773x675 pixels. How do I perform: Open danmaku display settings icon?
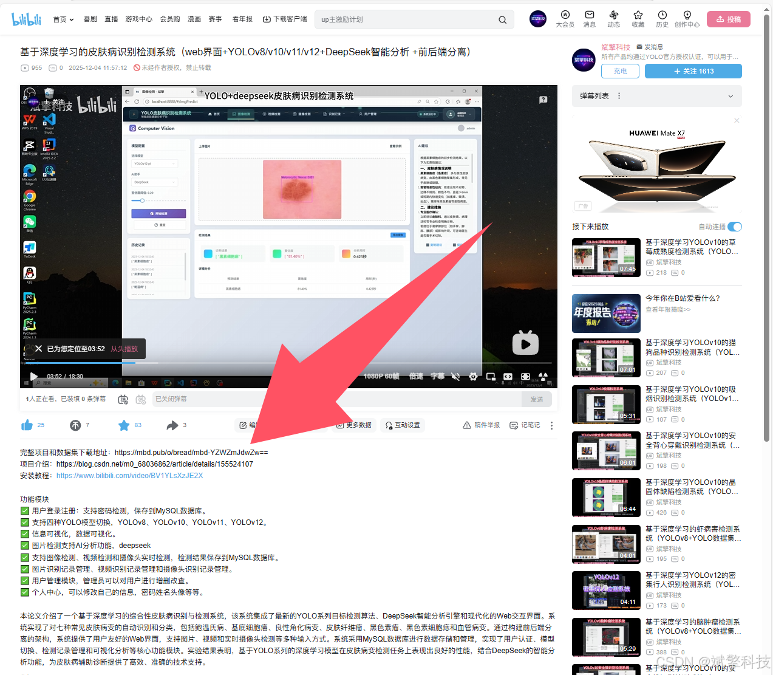tap(141, 399)
